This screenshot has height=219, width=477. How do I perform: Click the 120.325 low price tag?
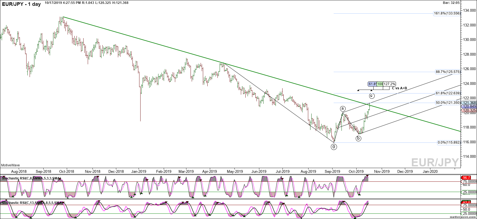[x=469, y=110]
